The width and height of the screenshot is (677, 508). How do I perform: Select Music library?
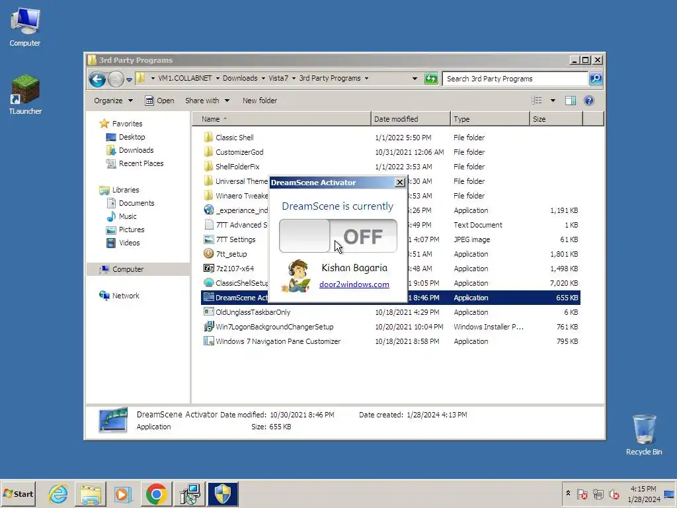[x=128, y=216]
